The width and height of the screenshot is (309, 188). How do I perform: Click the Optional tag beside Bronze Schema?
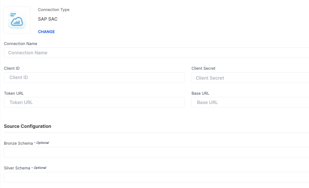click(42, 143)
